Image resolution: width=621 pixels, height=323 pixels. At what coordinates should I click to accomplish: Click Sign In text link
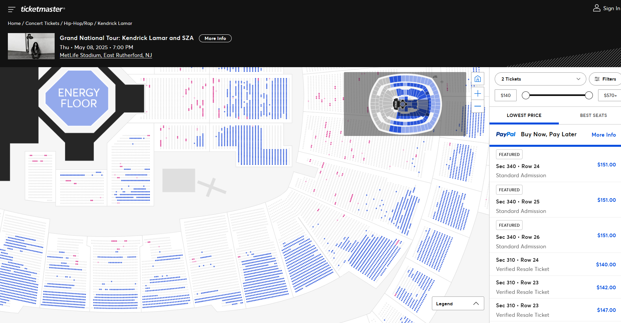612,8
